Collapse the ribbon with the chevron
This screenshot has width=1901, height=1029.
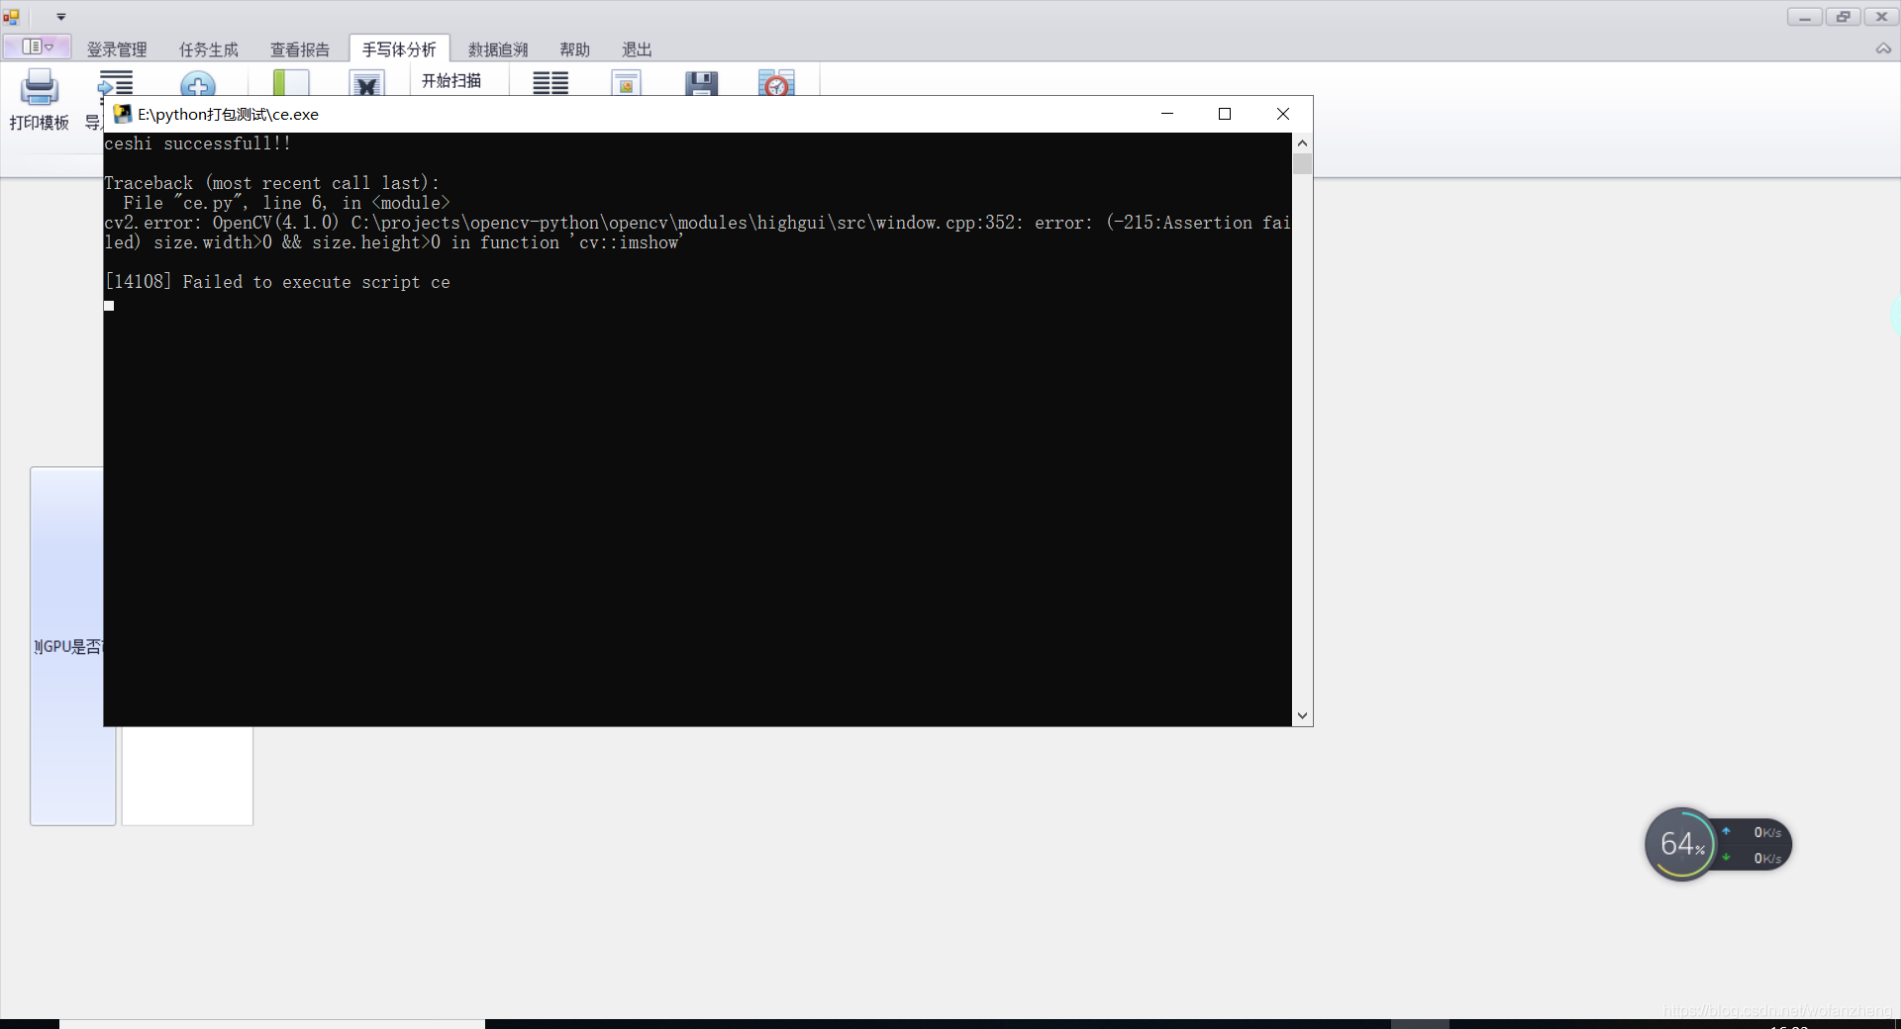[1883, 48]
